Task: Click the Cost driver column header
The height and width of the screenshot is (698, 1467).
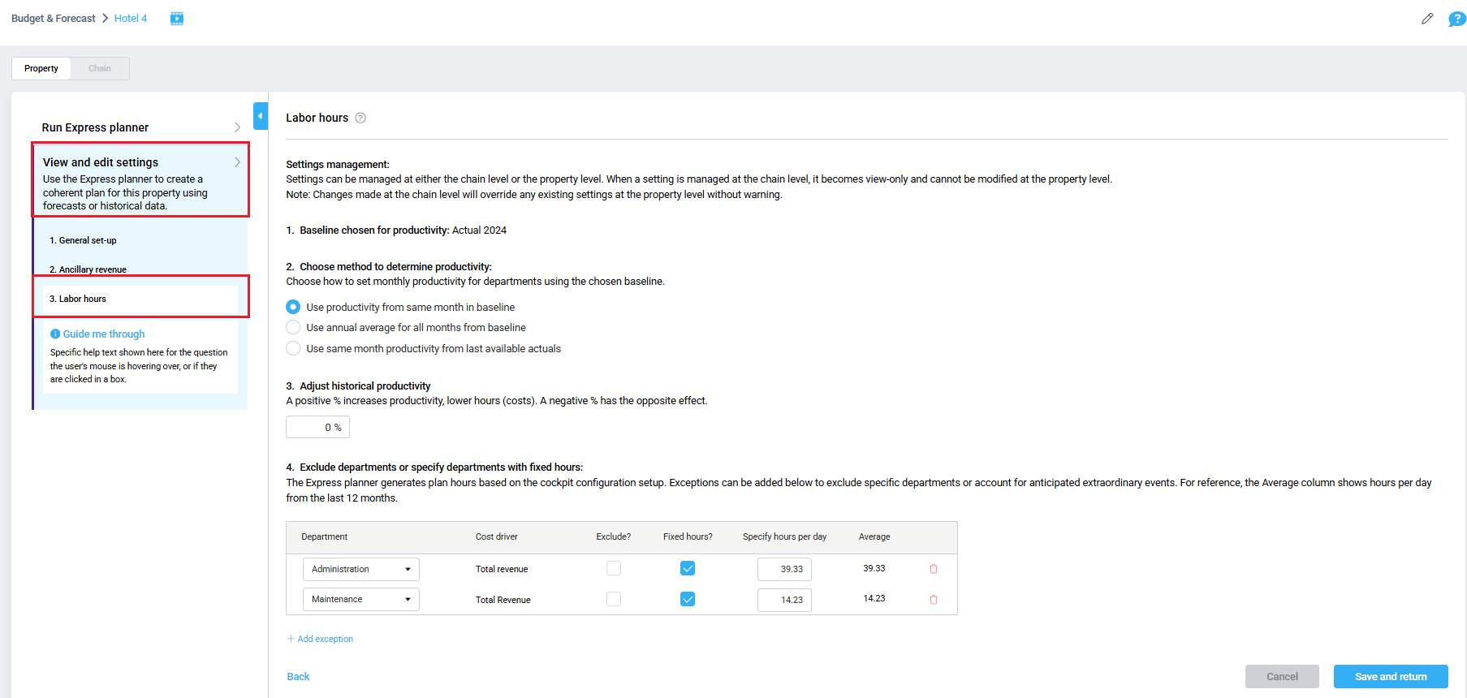Action: tap(497, 536)
